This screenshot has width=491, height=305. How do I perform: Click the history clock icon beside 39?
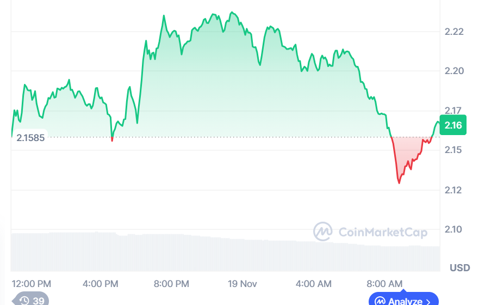point(24,301)
